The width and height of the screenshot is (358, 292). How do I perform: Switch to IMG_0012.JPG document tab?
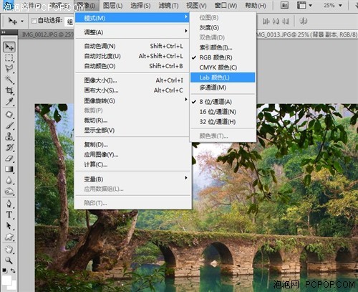[x=47, y=34]
